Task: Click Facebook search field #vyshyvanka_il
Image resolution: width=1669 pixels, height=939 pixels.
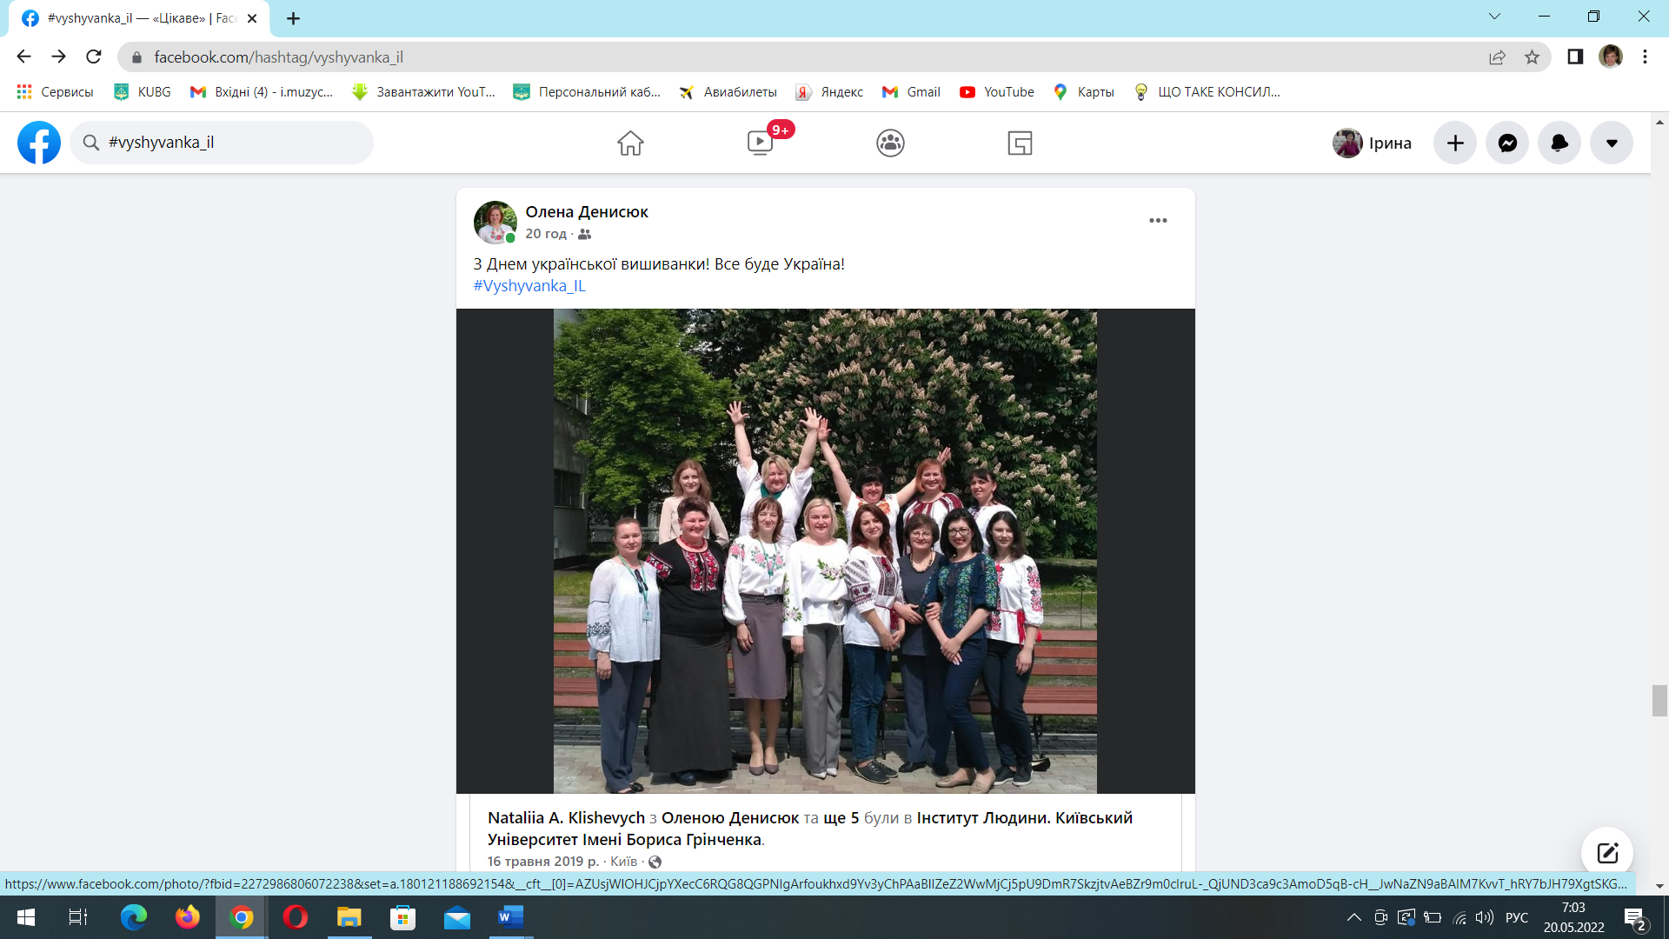Action: pos(222,143)
